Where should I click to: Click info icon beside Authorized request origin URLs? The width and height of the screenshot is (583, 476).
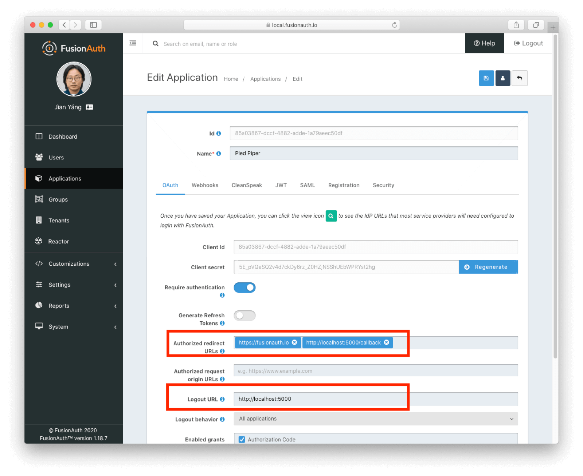click(x=222, y=379)
